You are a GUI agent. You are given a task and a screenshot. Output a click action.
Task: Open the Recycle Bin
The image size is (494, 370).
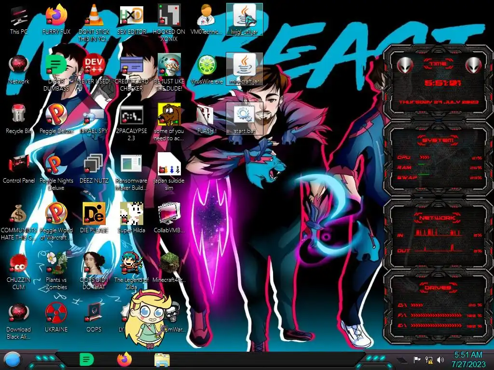click(19, 119)
